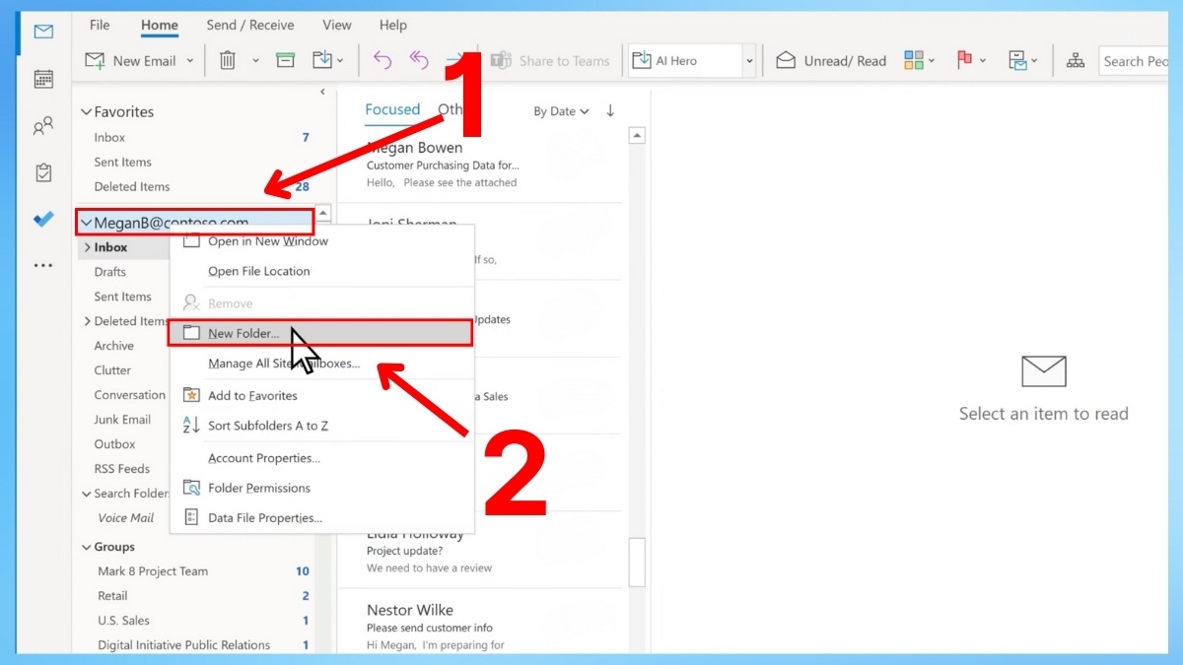Click Share to Teams button
1183x665 pixels.
point(550,61)
